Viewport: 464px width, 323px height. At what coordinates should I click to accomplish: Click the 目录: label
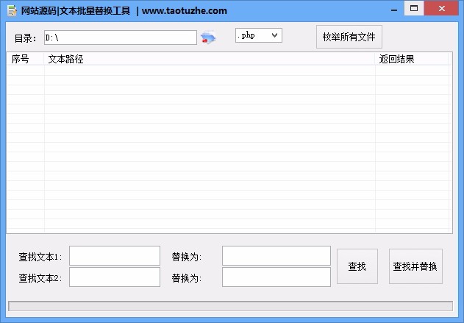[x=26, y=38]
